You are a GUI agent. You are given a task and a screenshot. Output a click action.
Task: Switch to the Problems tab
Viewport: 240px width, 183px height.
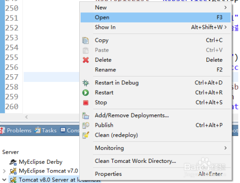[x=19, y=131]
